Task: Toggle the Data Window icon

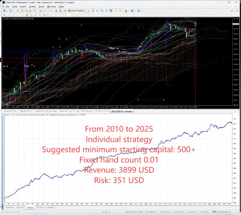Action: (x=22, y=11)
